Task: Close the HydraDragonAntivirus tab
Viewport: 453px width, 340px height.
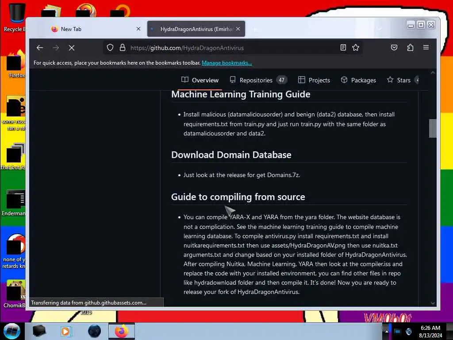Action: pyautogui.click(x=238, y=29)
